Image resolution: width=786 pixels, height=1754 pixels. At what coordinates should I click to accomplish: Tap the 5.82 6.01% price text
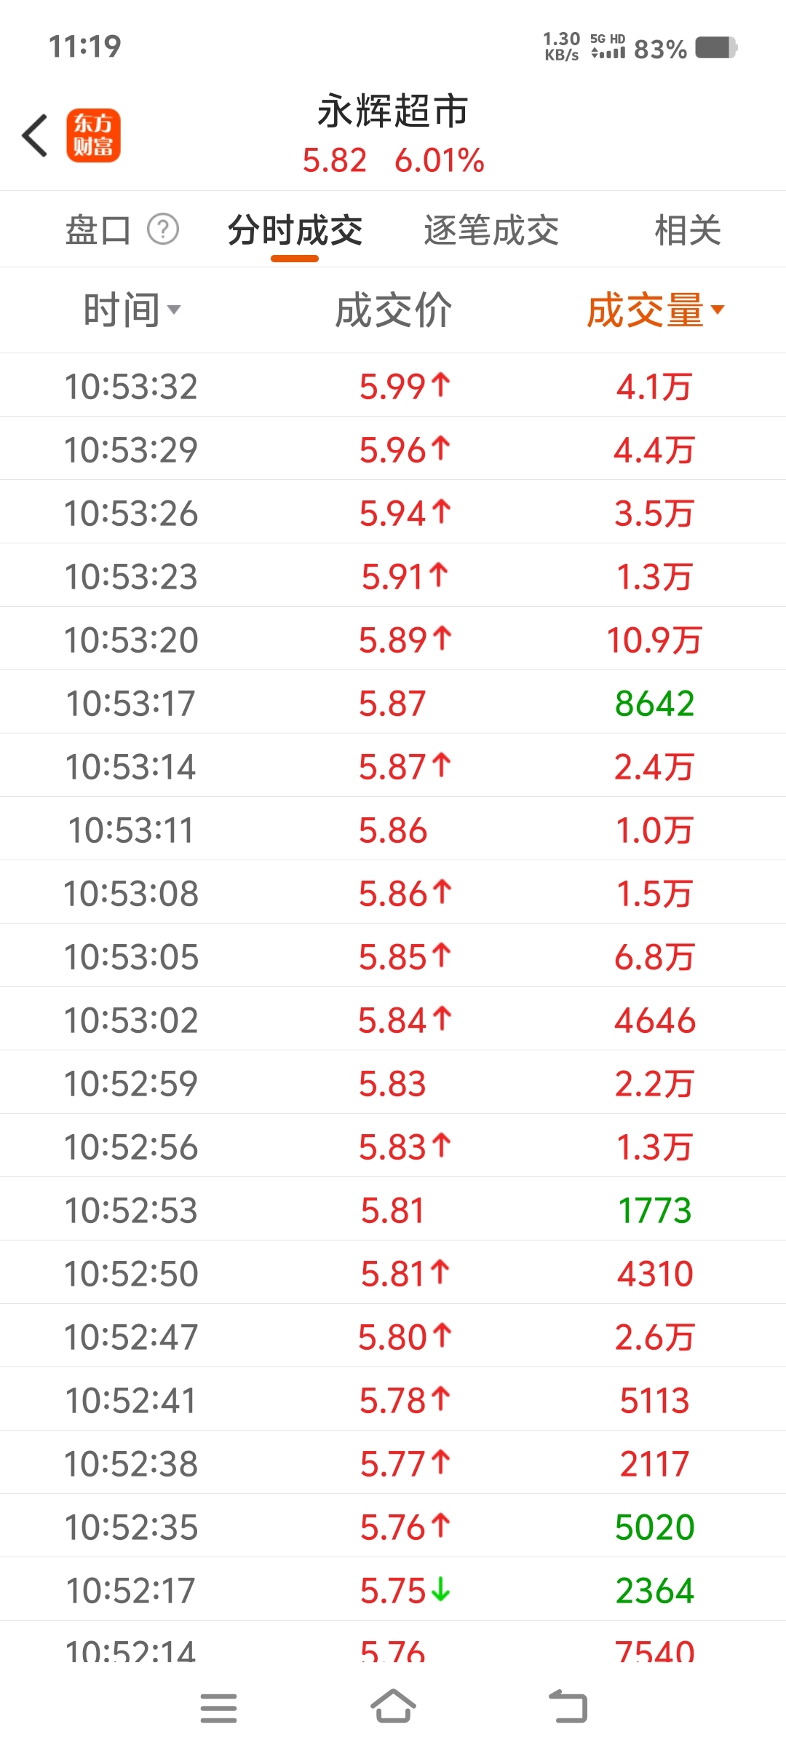393,160
